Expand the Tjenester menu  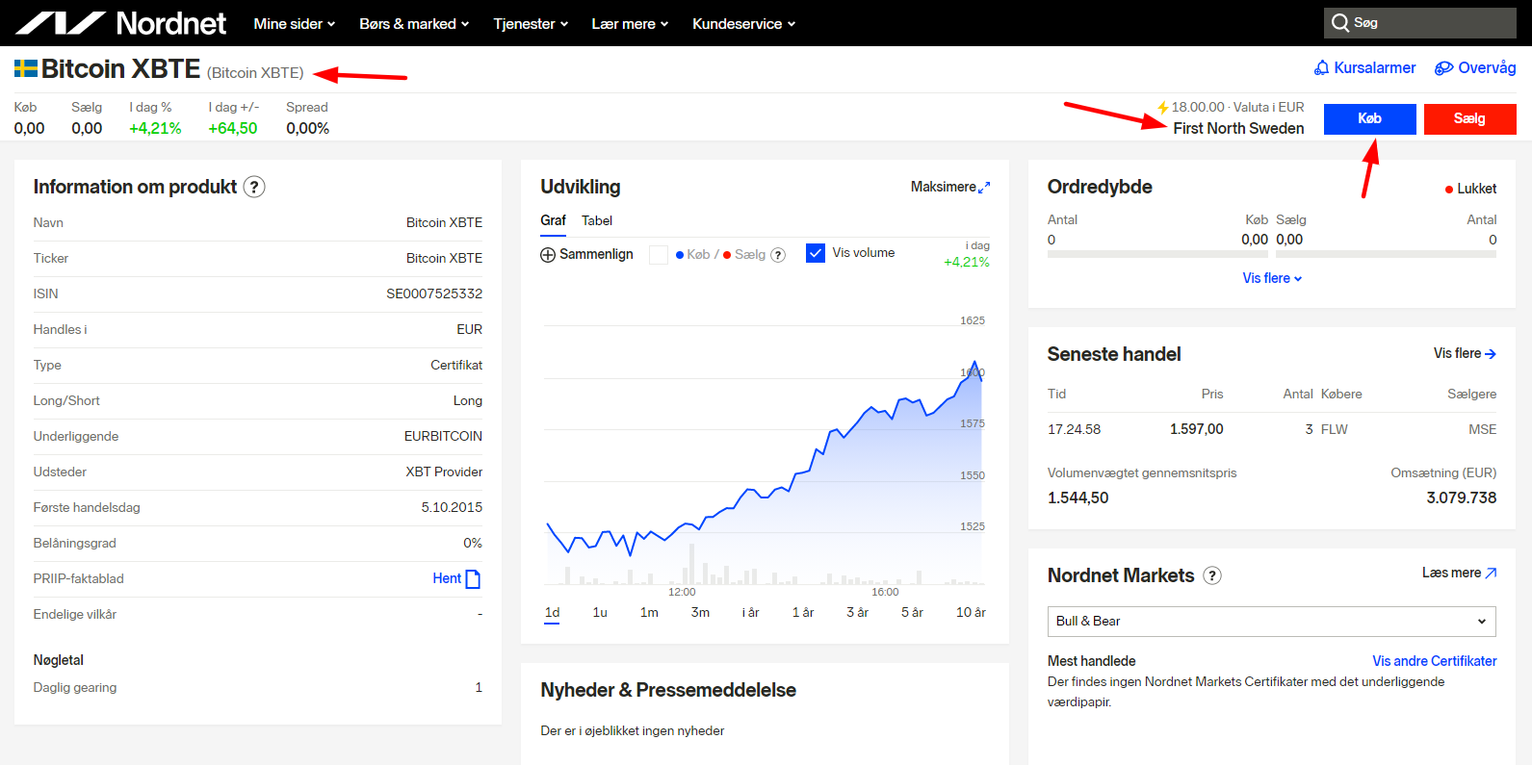[531, 23]
